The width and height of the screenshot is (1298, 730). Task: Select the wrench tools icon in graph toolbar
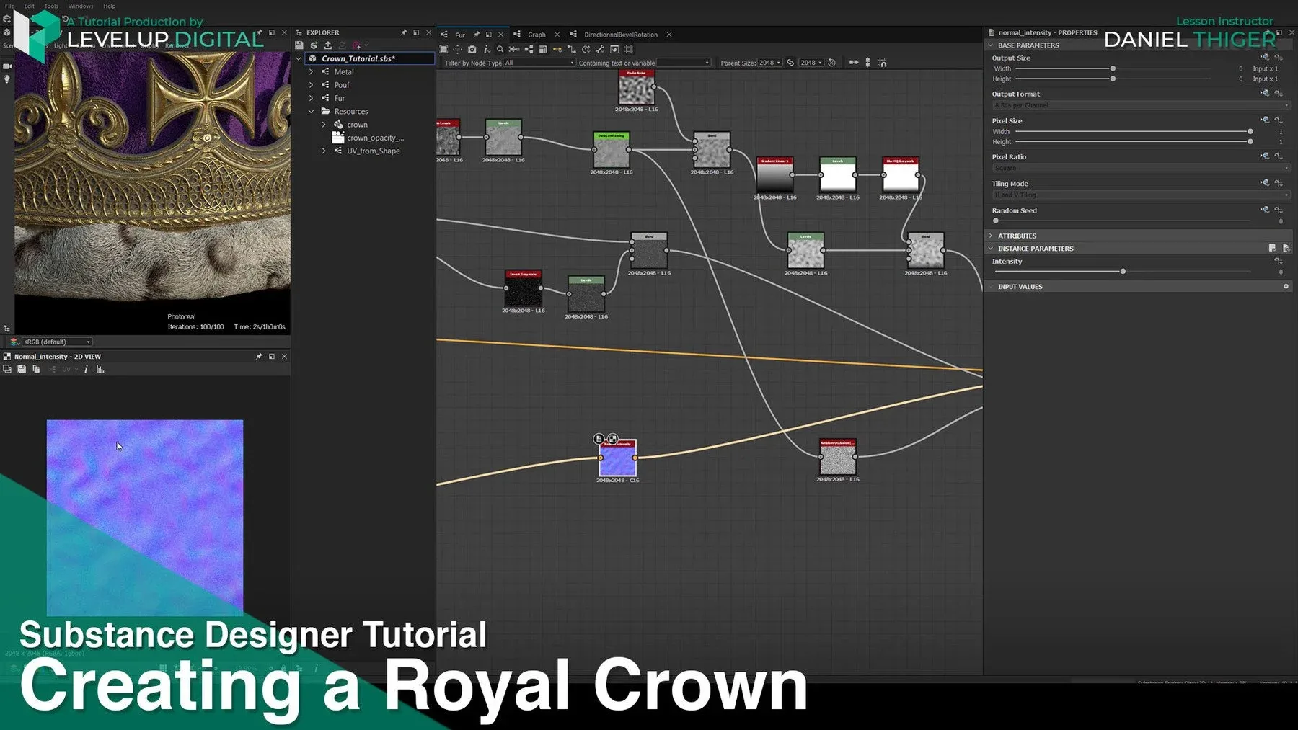point(601,49)
